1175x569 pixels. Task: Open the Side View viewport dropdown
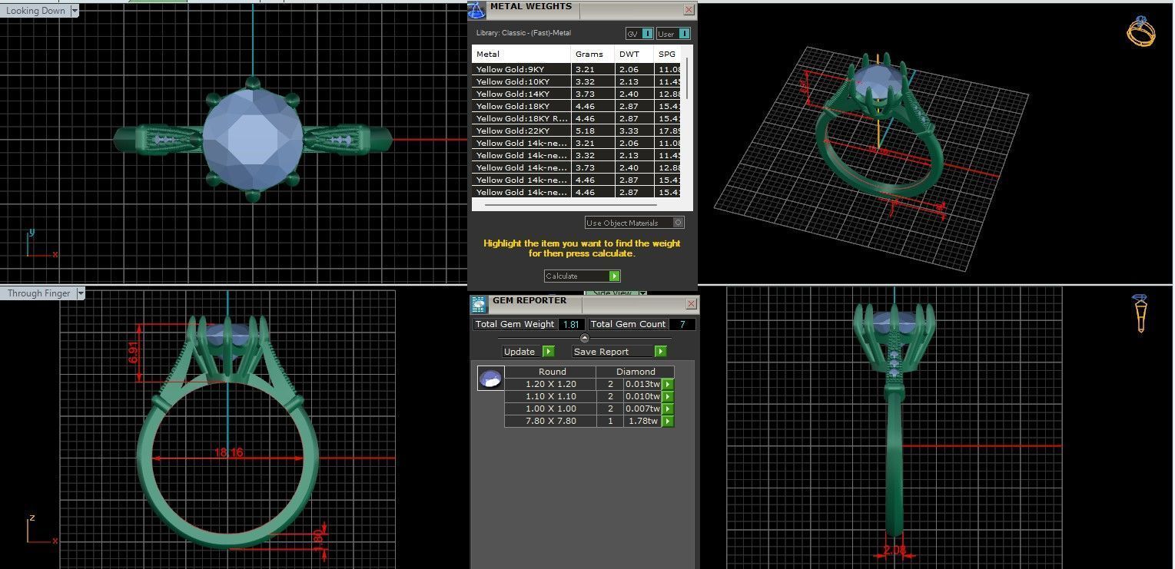643,293
